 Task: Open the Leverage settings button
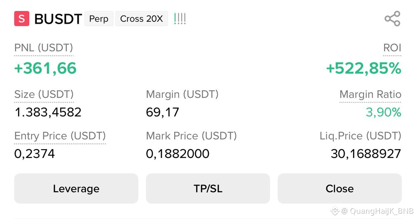tap(76, 188)
